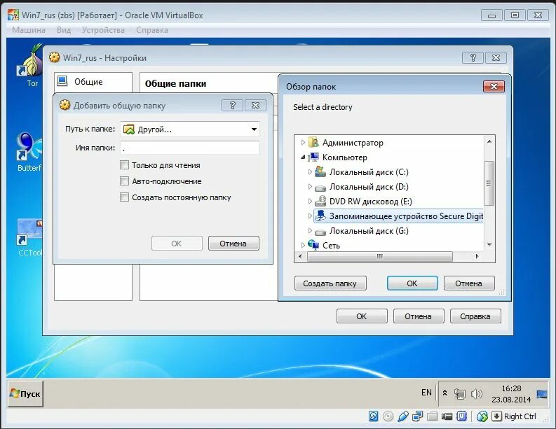Expand Локальный диск (C:) node
The image size is (556, 429).
tap(310, 172)
